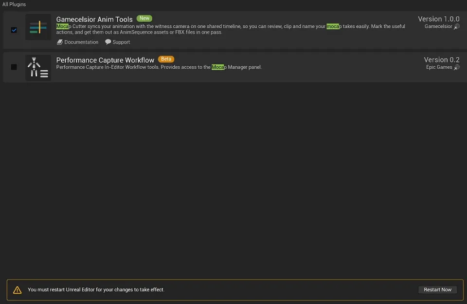The image size is (467, 304).
Task: Click the Restart Now button
Action: (x=437, y=290)
